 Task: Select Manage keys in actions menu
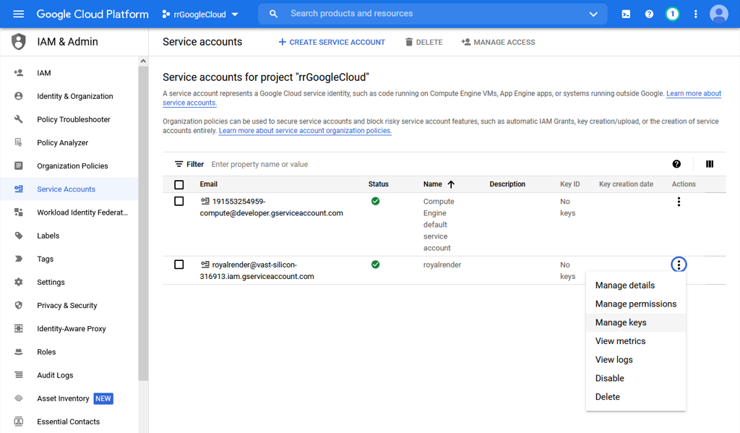[636, 322]
